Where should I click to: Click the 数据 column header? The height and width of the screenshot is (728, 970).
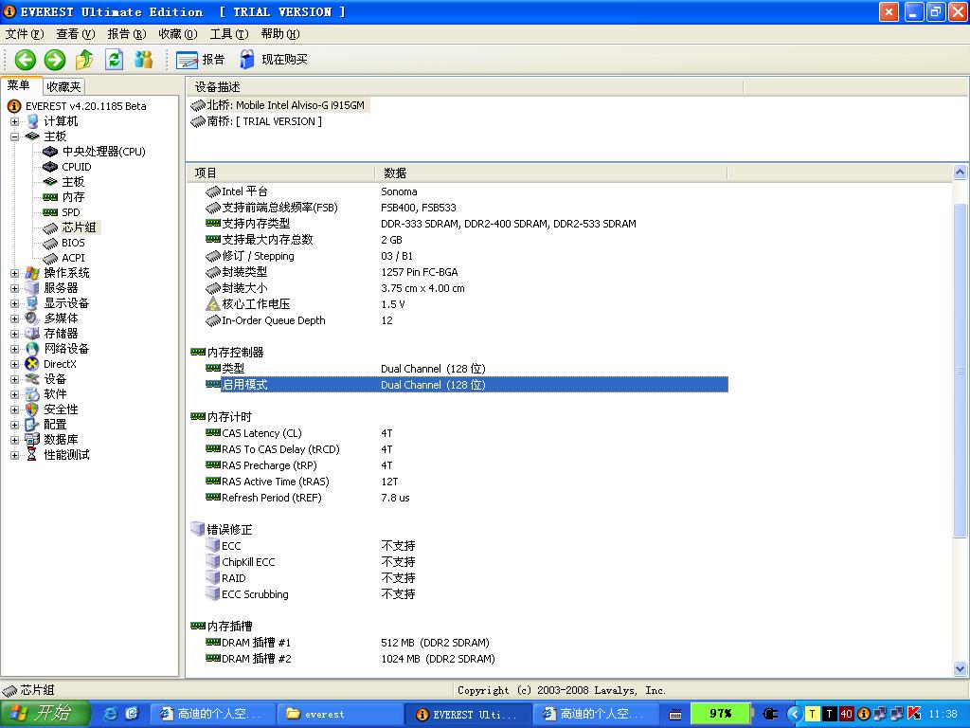(x=550, y=173)
